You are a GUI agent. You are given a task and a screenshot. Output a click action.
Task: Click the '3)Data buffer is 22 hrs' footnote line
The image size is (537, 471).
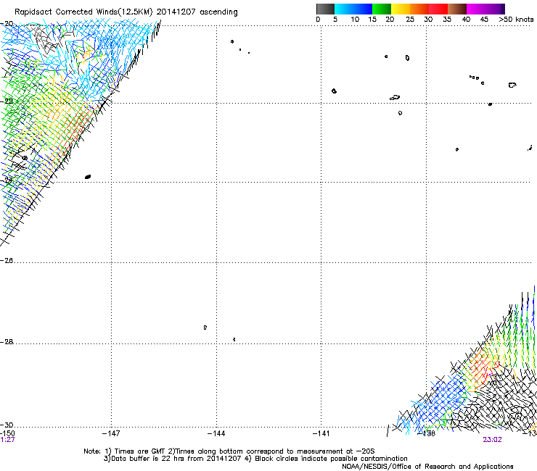(255, 459)
